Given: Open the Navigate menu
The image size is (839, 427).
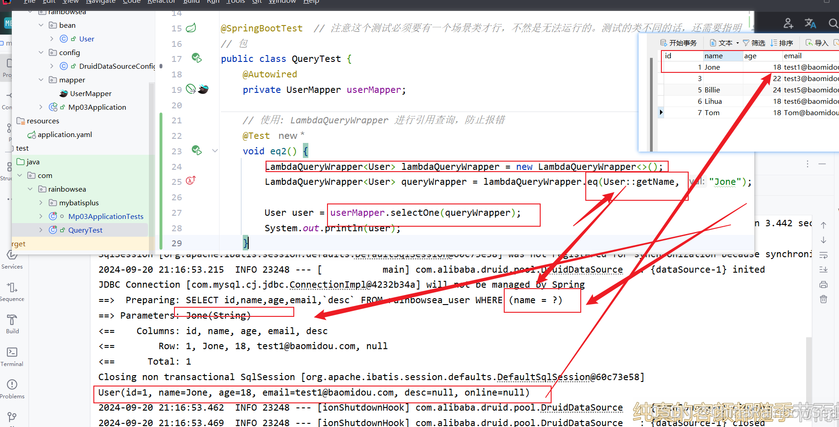Looking at the screenshot, I should coord(101,2).
